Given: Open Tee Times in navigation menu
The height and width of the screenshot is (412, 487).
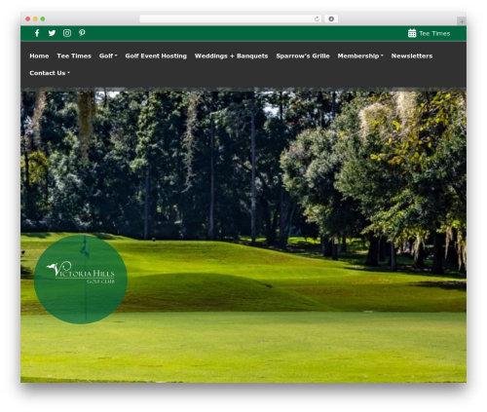Looking at the screenshot, I should tap(74, 56).
